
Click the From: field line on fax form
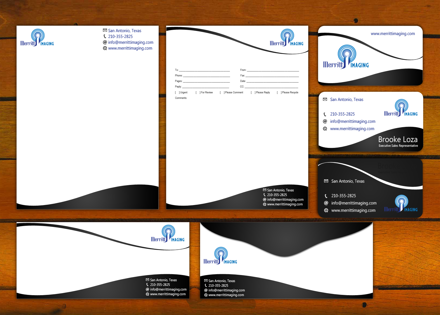[273, 70]
